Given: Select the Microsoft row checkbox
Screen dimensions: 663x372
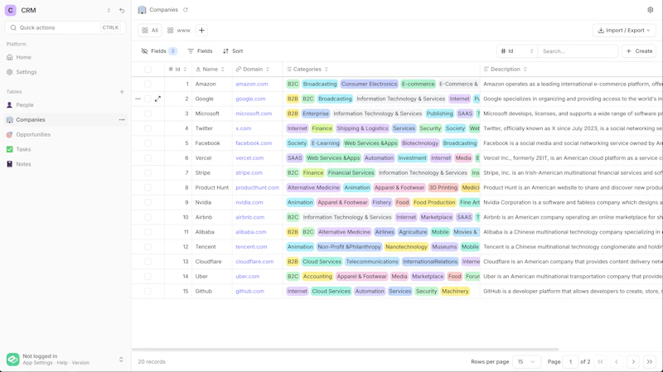Looking at the screenshot, I should point(148,114).
